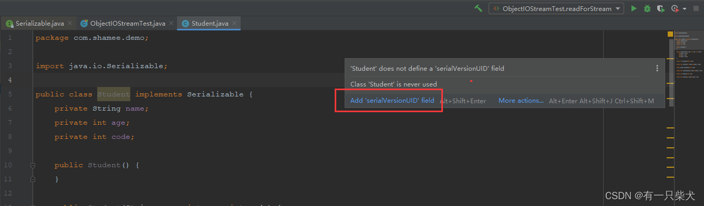Close the Student.java tab
Screen dimensions: 704x206
pyautogui.click(x=234, y=24)
